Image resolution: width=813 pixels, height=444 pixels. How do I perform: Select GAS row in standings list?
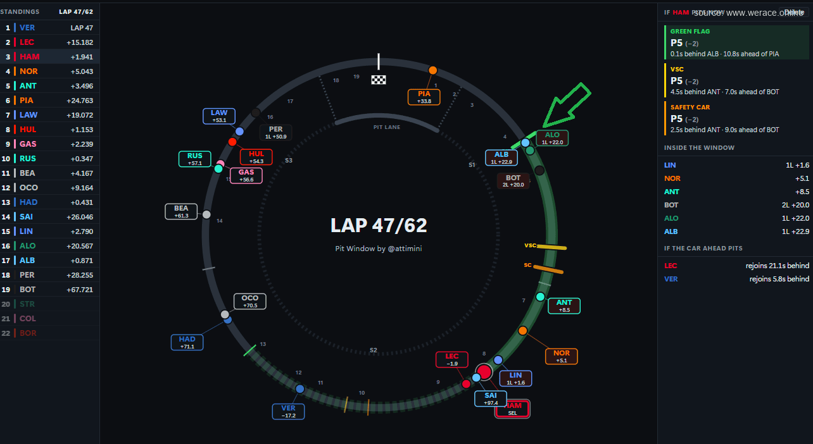pyautogui.click(x=49, y=144)
